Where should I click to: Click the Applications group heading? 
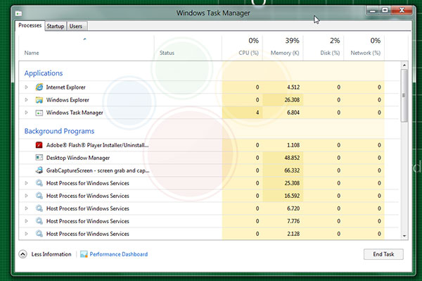[44, 73]
